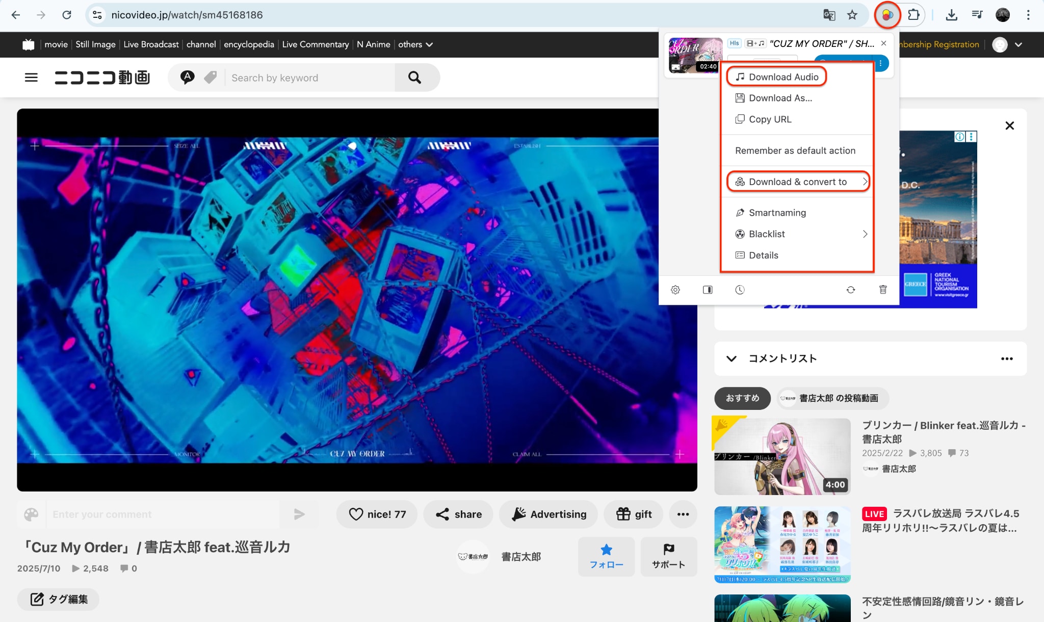Refresh downloads with the circular arrows icon

coord(851,290)
